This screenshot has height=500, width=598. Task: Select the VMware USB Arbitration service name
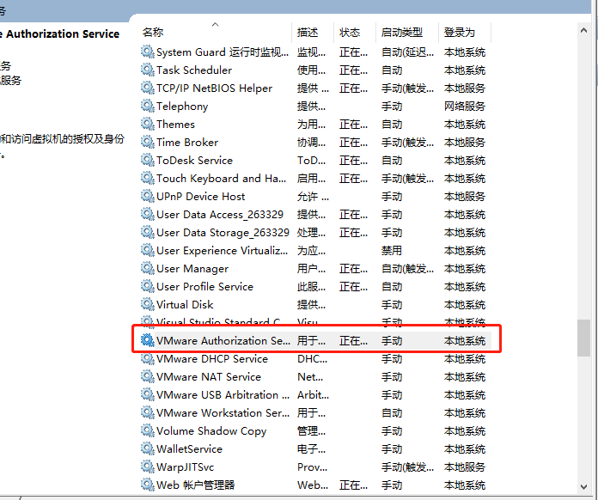(x=223, y=394)
